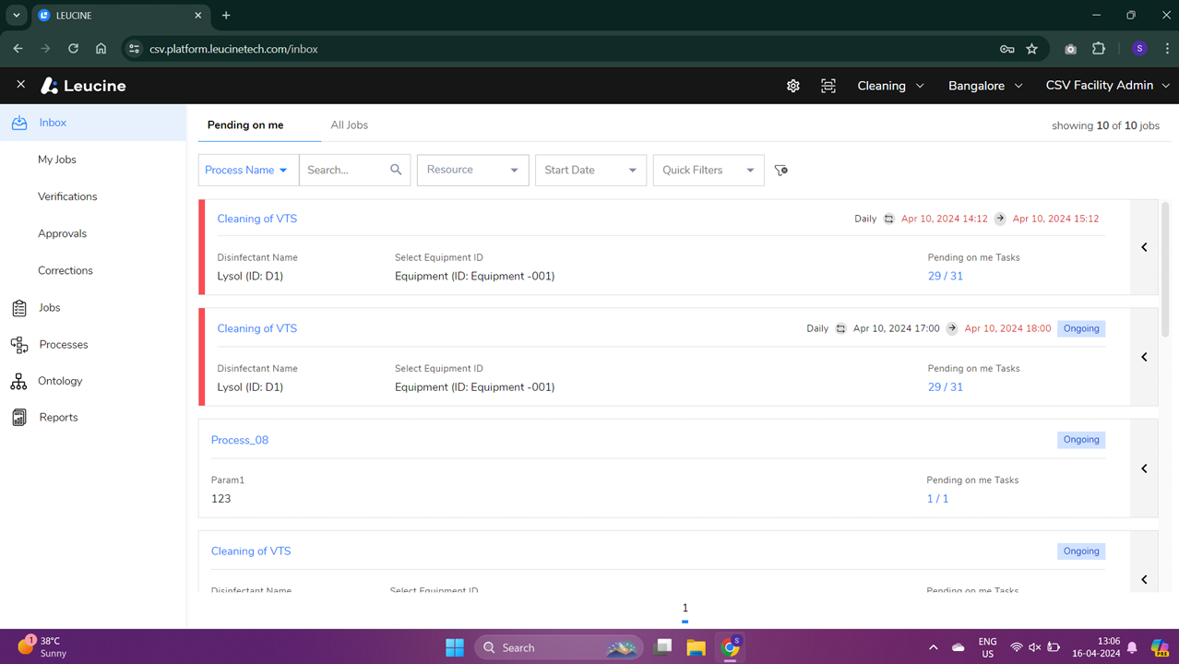Click the browser reload icon
The image size is (1179, 664).
(x=73, y=49)
